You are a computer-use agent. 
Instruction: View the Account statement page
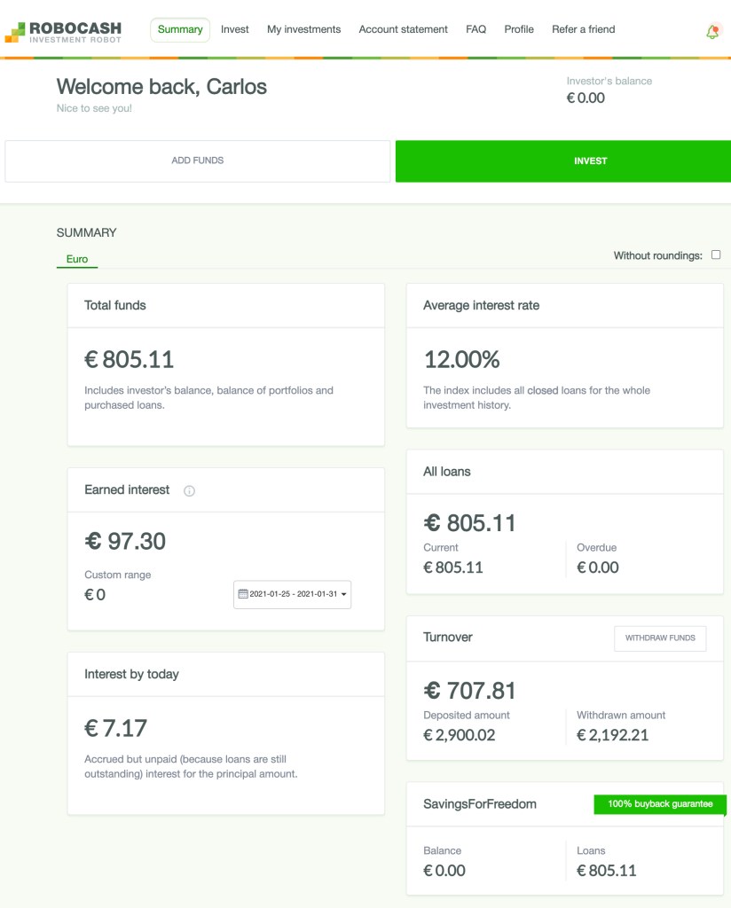click(x=403, y=29)
